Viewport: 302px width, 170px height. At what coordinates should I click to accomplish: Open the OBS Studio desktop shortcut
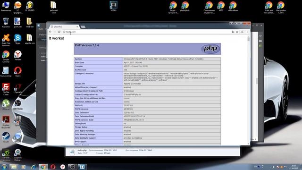(x=18, y=104)
